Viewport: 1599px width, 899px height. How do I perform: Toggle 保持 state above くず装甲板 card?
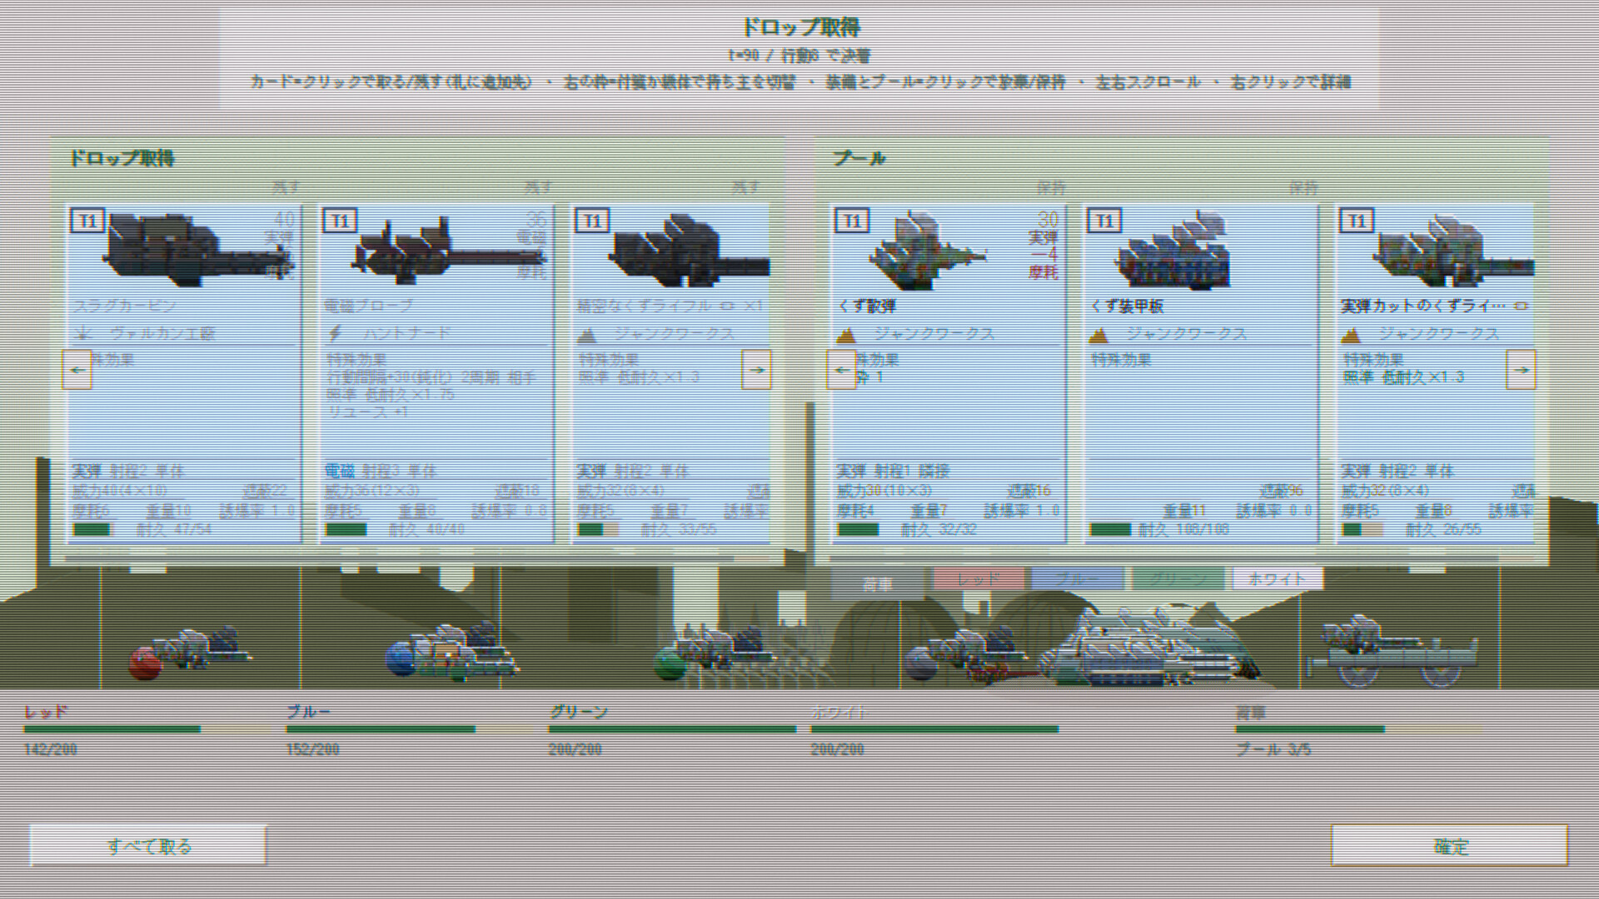tap(1303, 188)
